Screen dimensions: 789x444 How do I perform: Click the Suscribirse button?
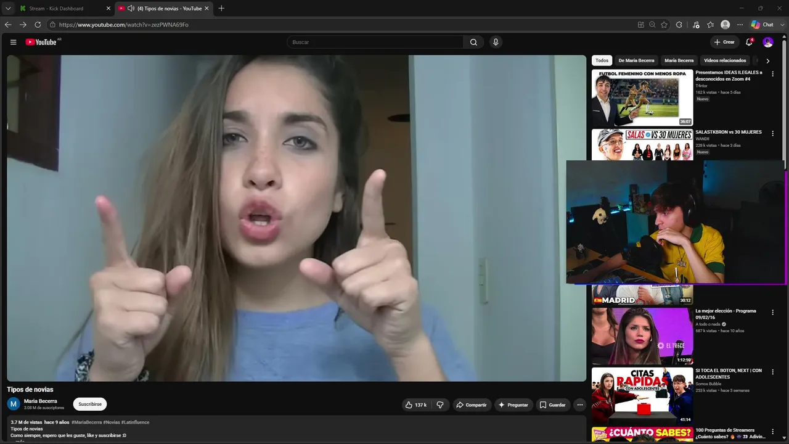(x=90, y=405)
